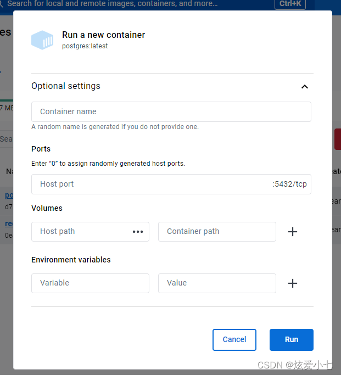The height and width of the screenshot is (375, 341).
Task: Open host path browse ellipsis
Action: coord(138,232)
